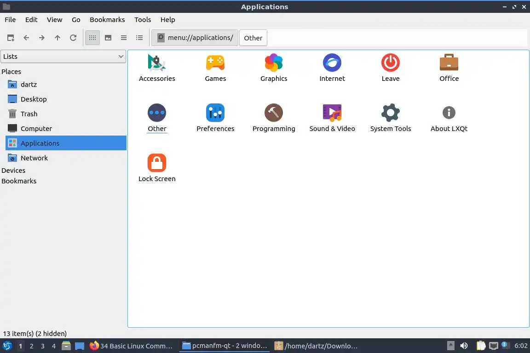The height and width of the screenshot is (353, 530).
Task: Go to dartz home folder
Action: coord(66,85)
